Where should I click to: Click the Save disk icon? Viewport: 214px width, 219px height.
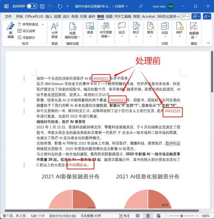point(42,6)
